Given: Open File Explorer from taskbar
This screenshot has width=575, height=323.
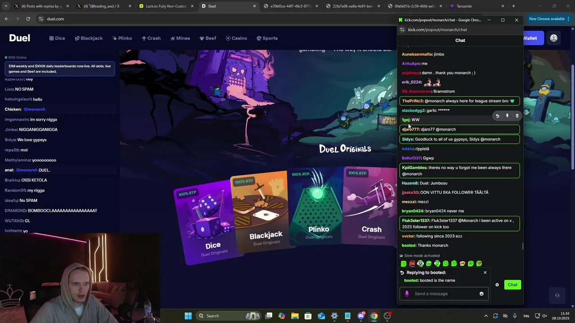Looking at the screenshot, I should (295, 316).
